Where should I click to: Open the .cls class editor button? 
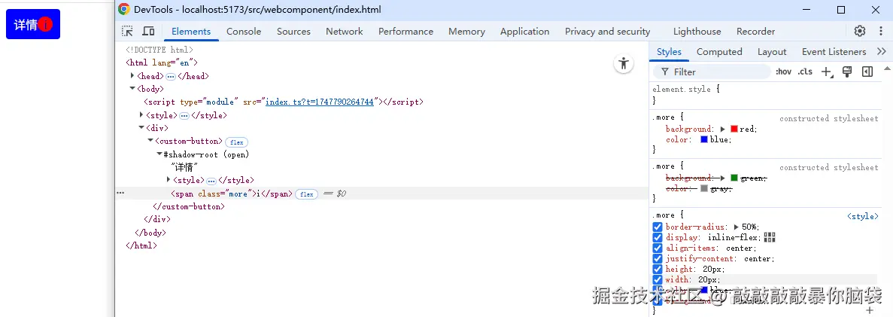point(805,72)
